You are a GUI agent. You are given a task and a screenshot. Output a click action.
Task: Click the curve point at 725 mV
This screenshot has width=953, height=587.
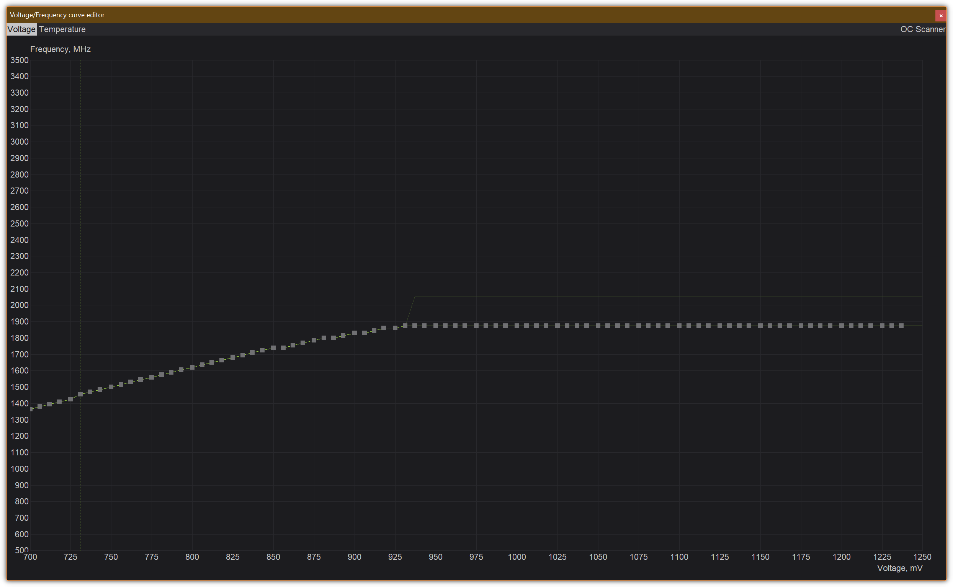point(70,399)
